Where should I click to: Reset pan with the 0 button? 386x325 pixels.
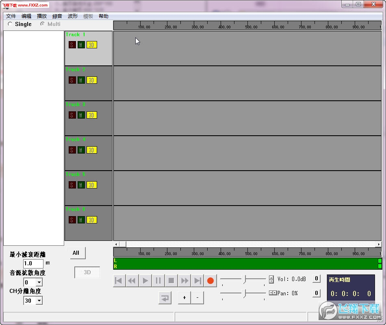click(x=317, y=293)
